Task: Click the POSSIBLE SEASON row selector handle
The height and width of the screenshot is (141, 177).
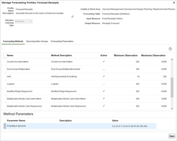Action: point(5,126)
